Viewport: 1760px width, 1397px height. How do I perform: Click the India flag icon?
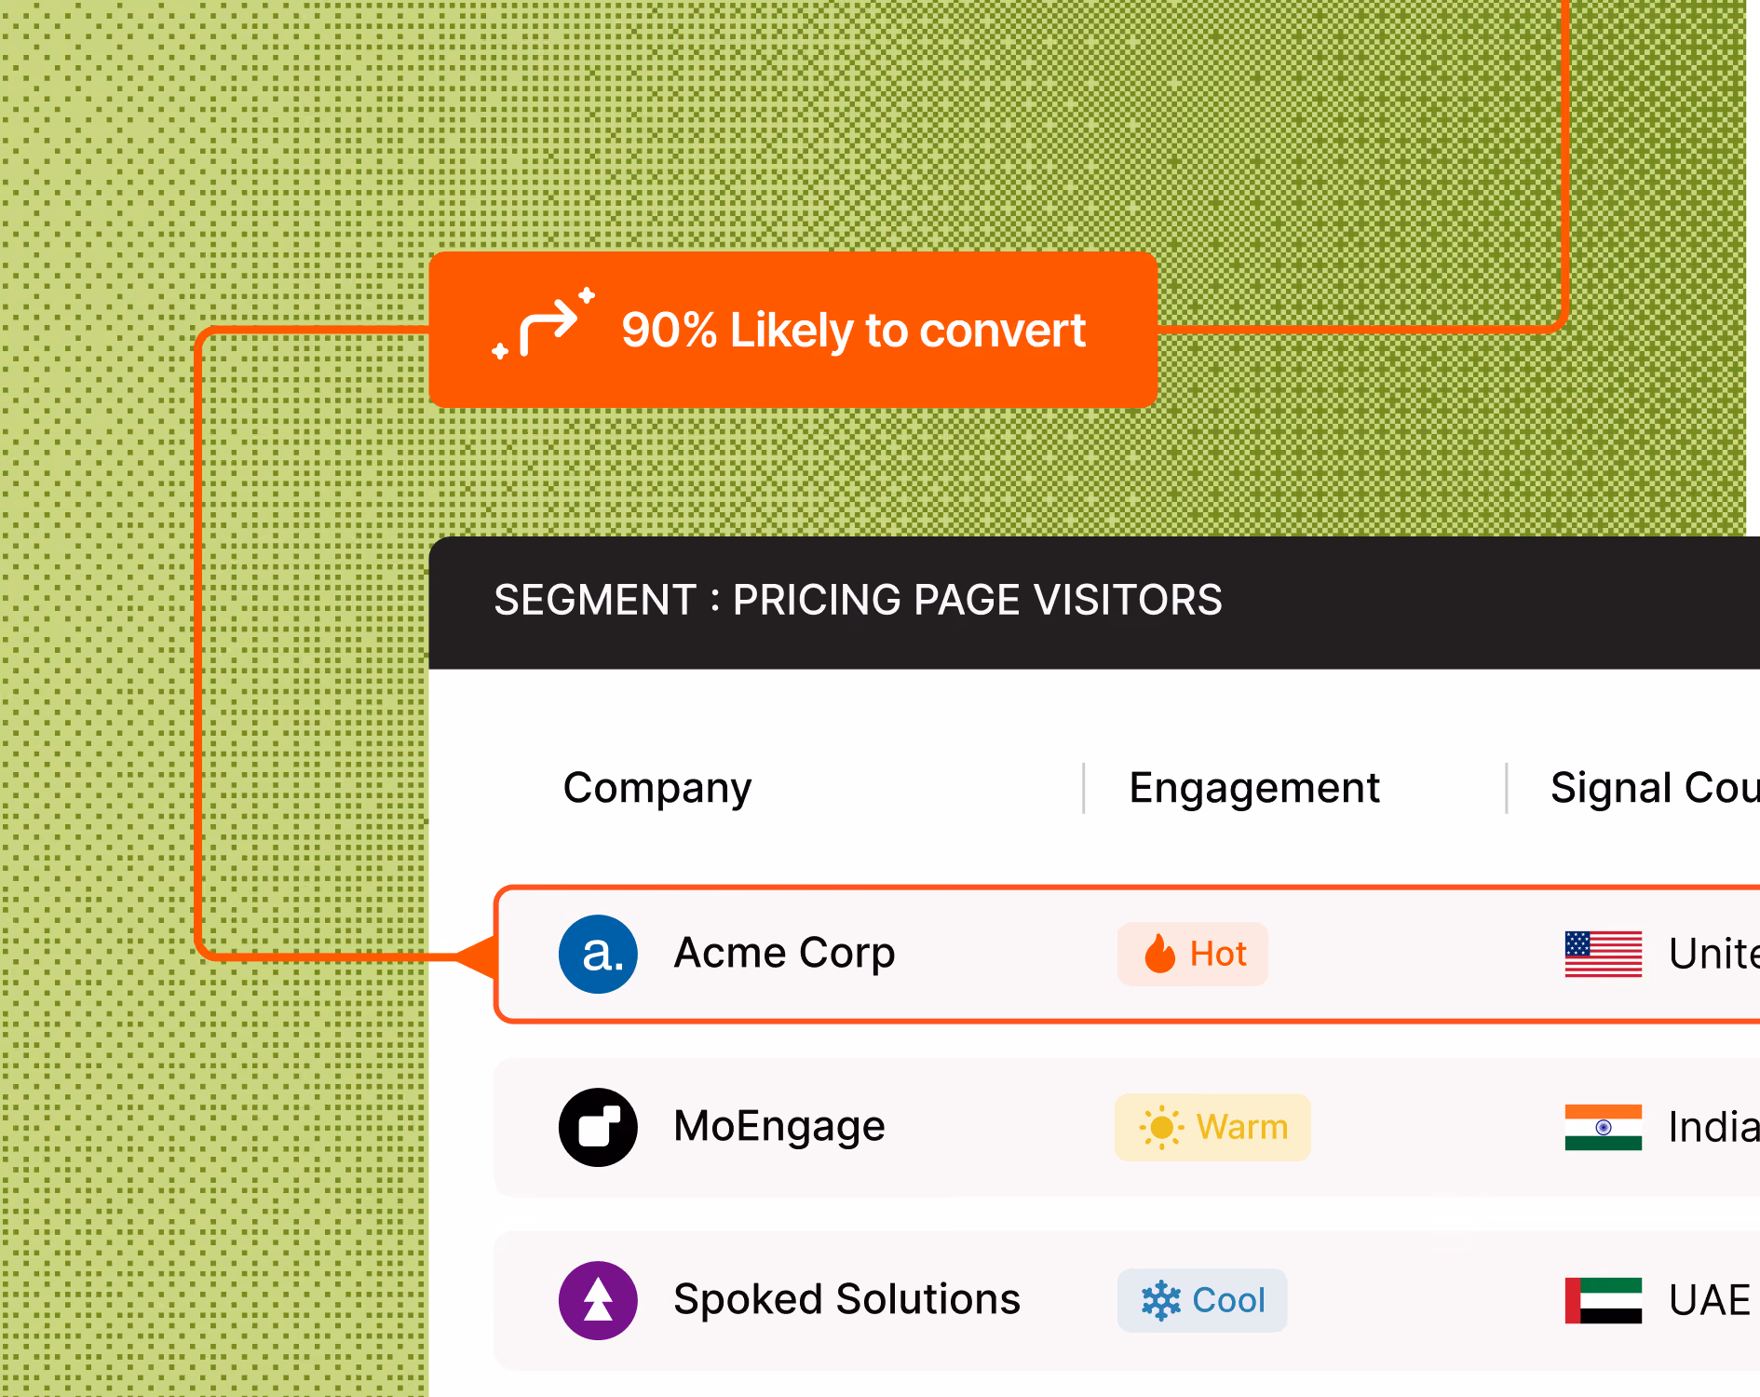(x=1603, y=1127)
